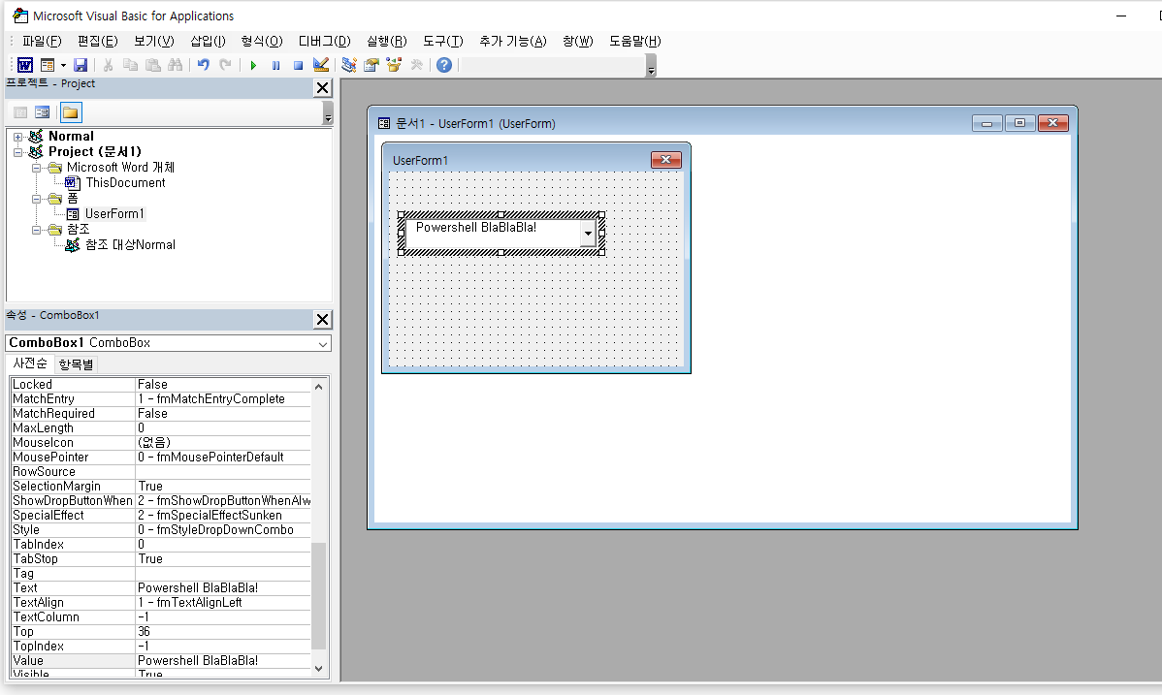
Task: Click the Paste clipboard icon
Action: coord(152,65)
